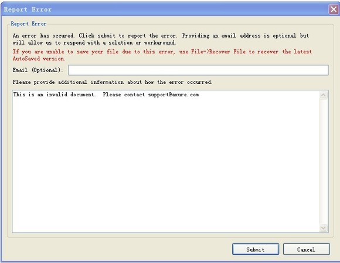Click the red 'File->Recover File' warning text
The width and height of the screenshot is (340, 263).
tap(218, 52)
